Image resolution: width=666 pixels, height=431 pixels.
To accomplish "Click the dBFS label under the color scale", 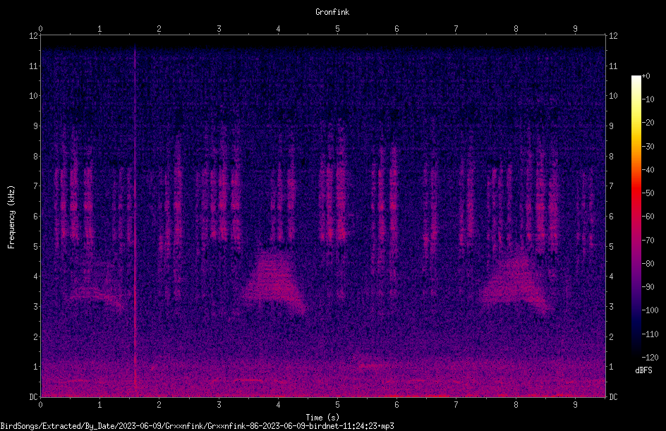I will (643, 370).
